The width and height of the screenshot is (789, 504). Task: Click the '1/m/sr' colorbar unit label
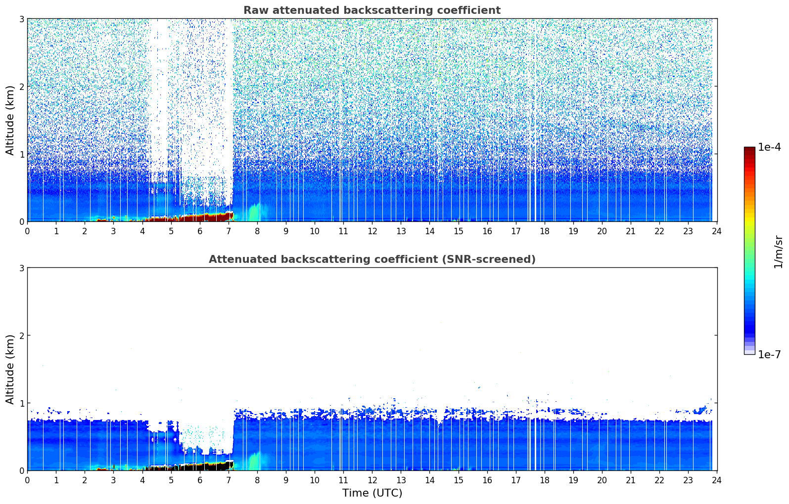[778, 252]
